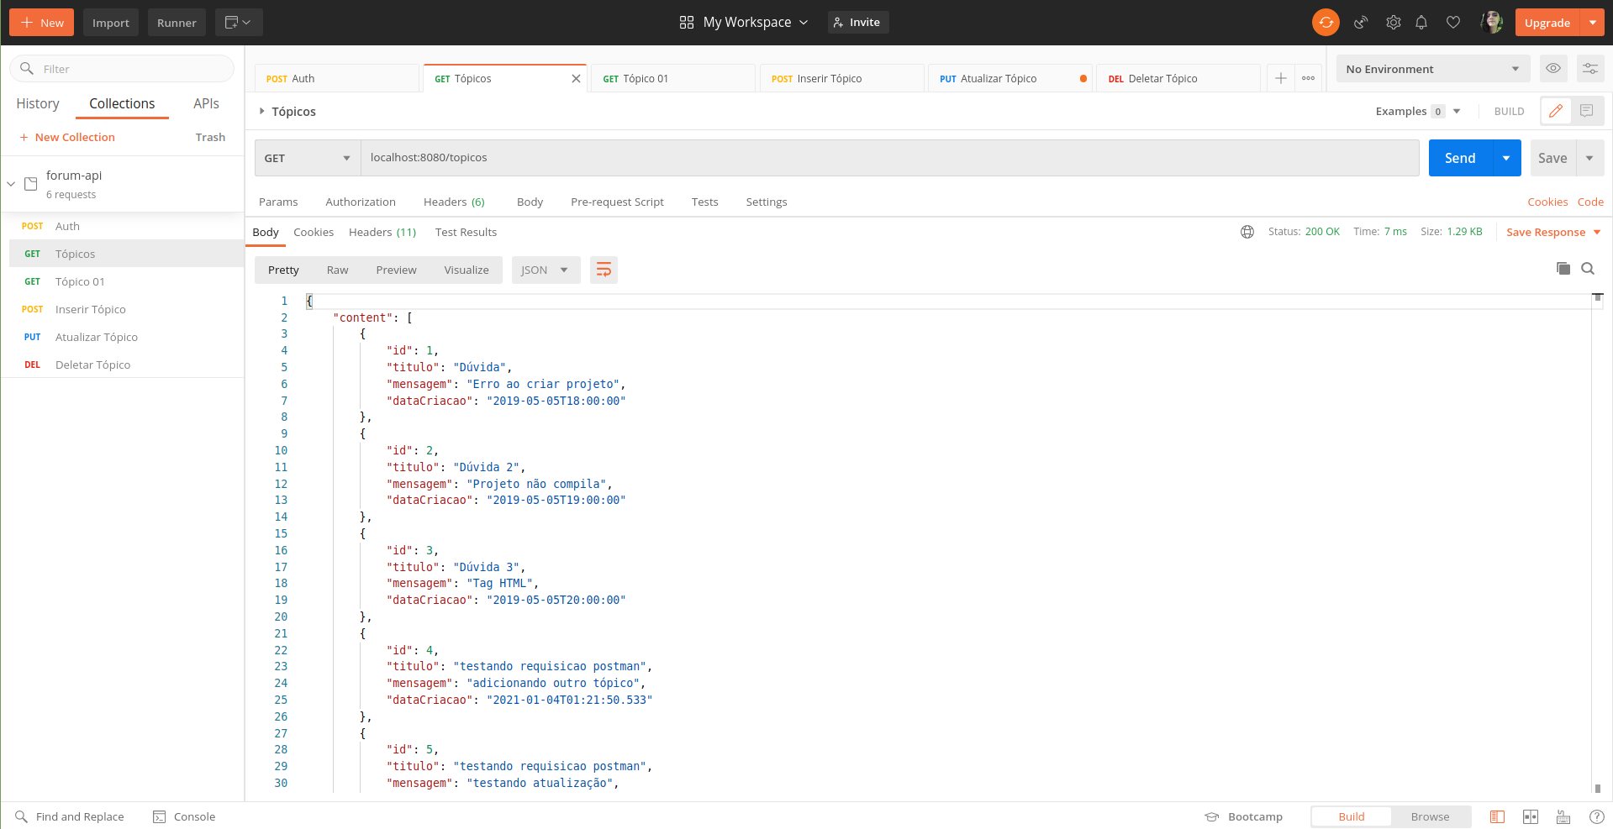Expand the Tópicos request description triangle

pos(261,111)
